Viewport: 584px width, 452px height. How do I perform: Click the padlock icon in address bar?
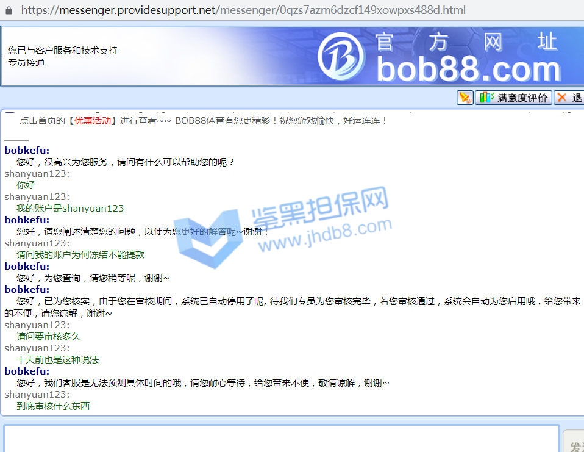click(9, 10)
